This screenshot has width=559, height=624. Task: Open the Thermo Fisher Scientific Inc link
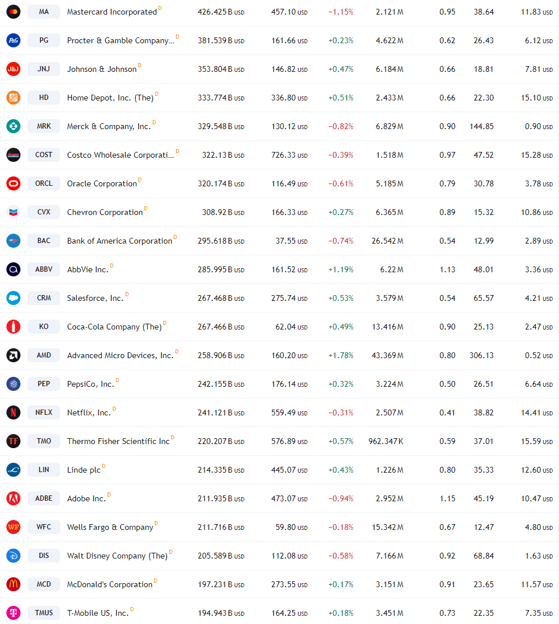tap(118, 441)
